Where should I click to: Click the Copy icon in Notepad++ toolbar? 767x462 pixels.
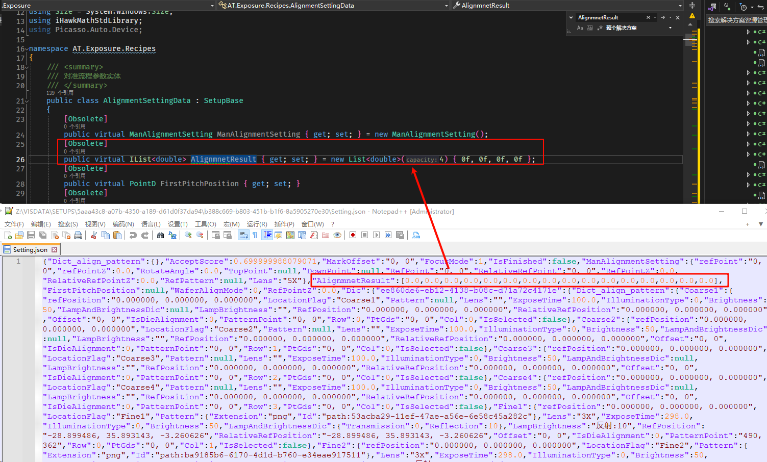pos(106,235)
